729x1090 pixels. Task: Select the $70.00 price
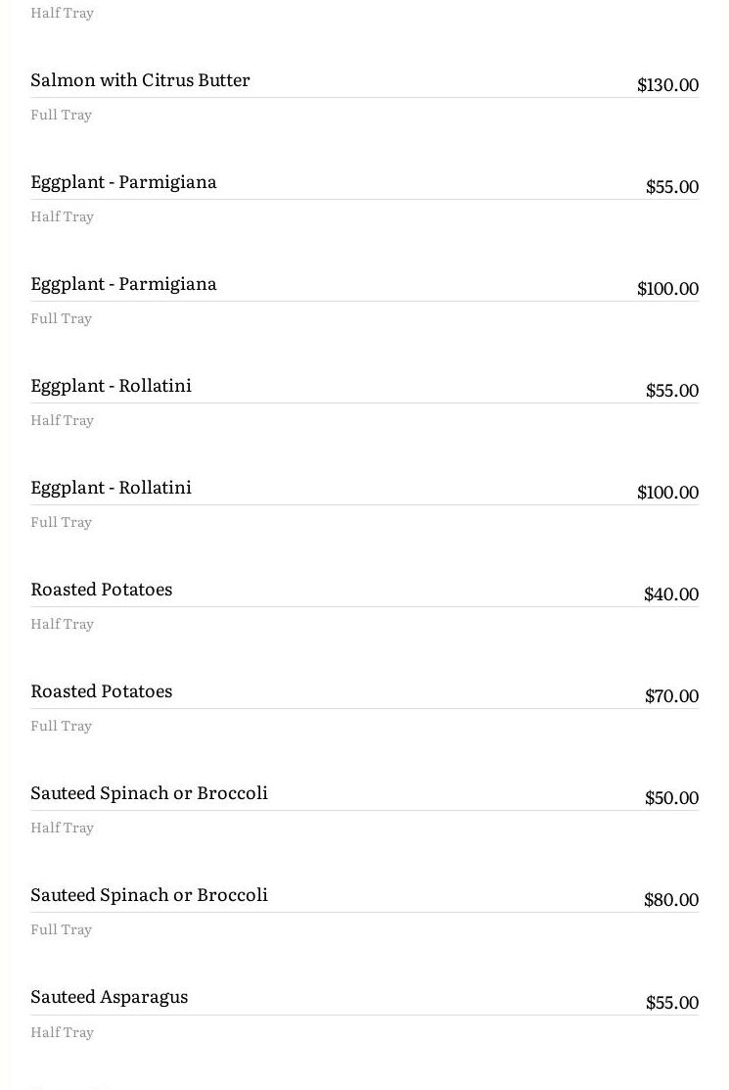[x=671, y=696]
